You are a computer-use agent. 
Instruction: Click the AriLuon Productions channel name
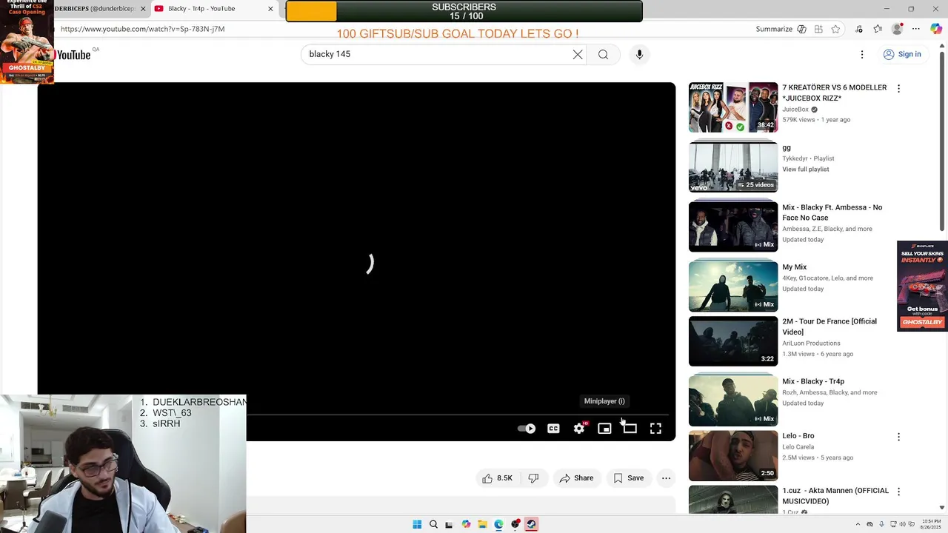pos(811,343)
